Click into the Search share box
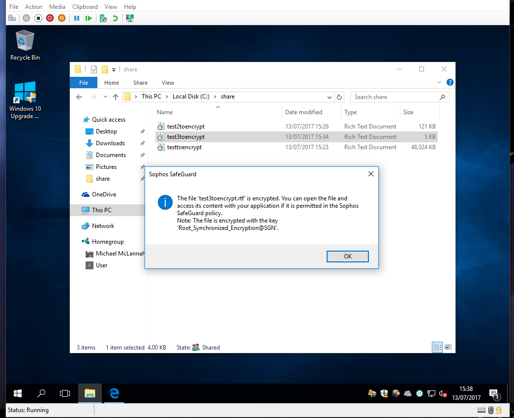This screenshot has height=418, width=514. pyautogui.click(x=399, y=97)
